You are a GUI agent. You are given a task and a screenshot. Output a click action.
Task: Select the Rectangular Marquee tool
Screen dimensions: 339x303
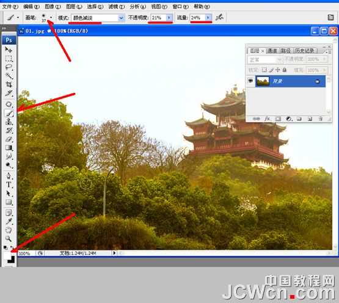point(9,59)
